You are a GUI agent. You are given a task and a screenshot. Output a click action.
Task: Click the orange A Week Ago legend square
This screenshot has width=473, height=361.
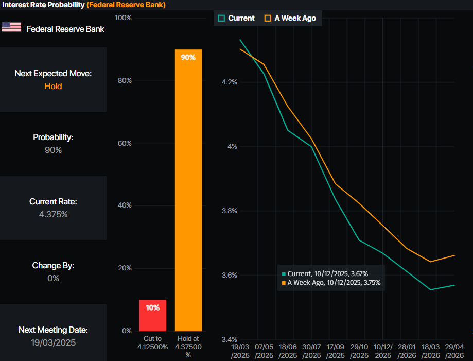tap(268, 18)
